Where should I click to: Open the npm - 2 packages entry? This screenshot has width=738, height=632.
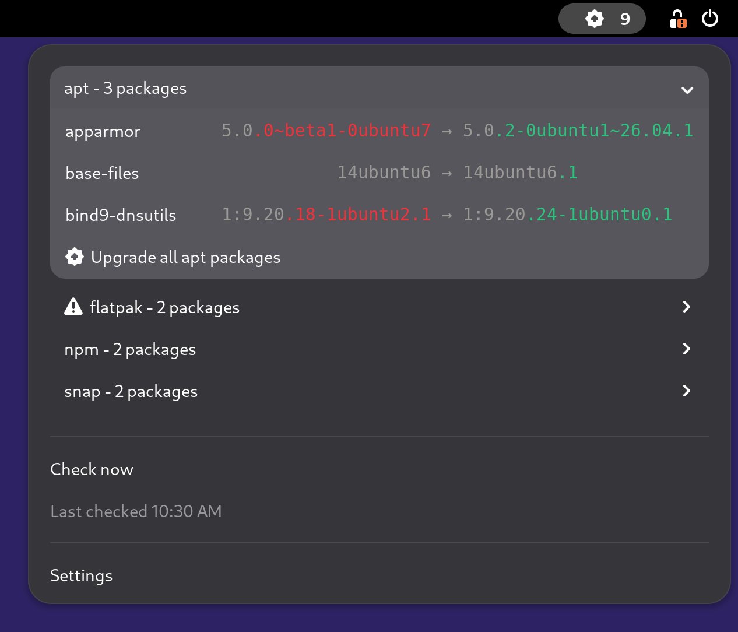click(x=379, y=349)
